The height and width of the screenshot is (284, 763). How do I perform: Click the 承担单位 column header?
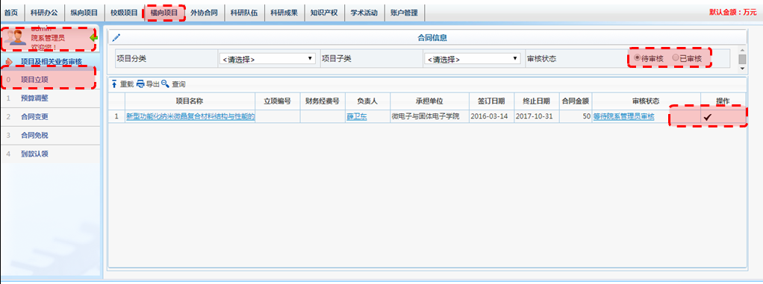430,101
